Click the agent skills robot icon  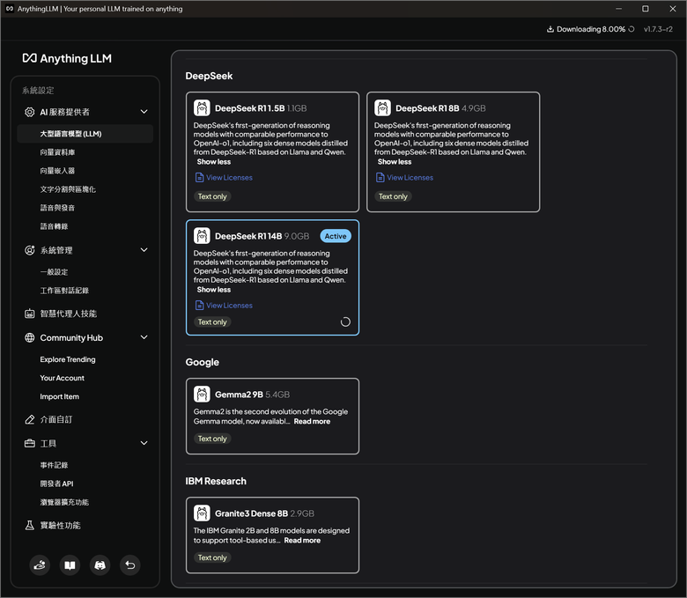[29, 314]
